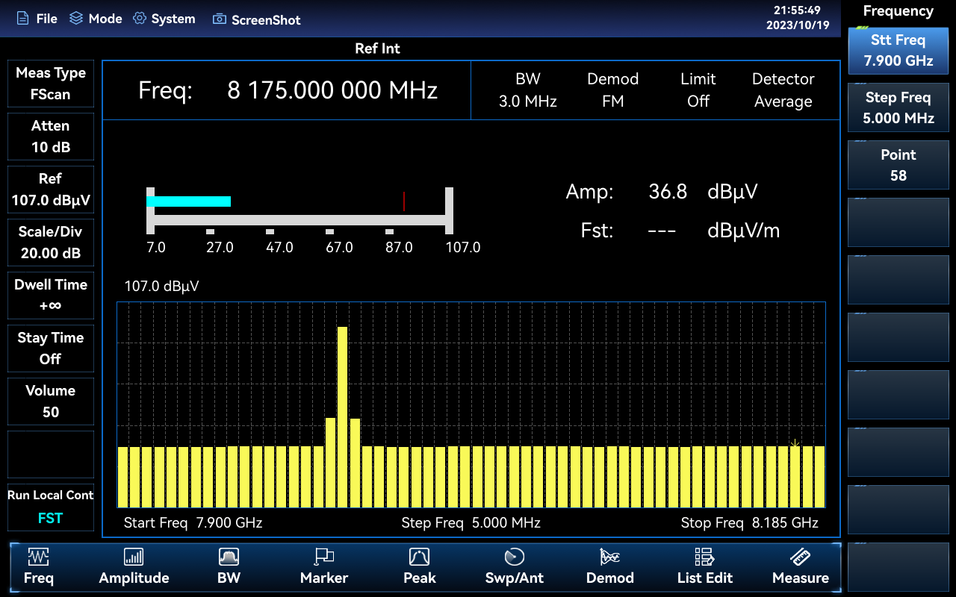Open the Mode menu
This screenshot has width=956, height=597.
click(96, 19)
